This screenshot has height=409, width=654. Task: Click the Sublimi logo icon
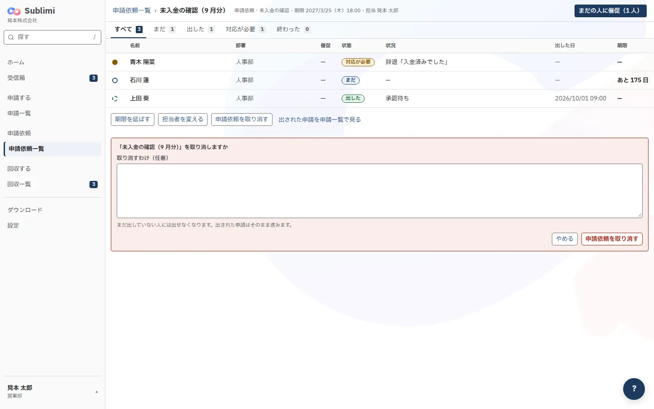click(14, 11)
